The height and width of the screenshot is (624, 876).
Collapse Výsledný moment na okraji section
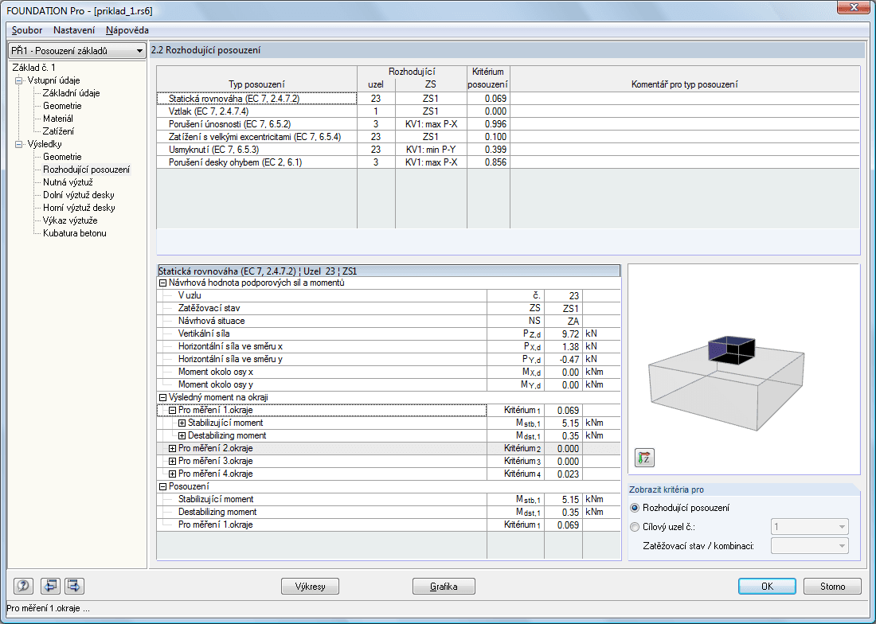pyautogui.click(x=163, y=397)
